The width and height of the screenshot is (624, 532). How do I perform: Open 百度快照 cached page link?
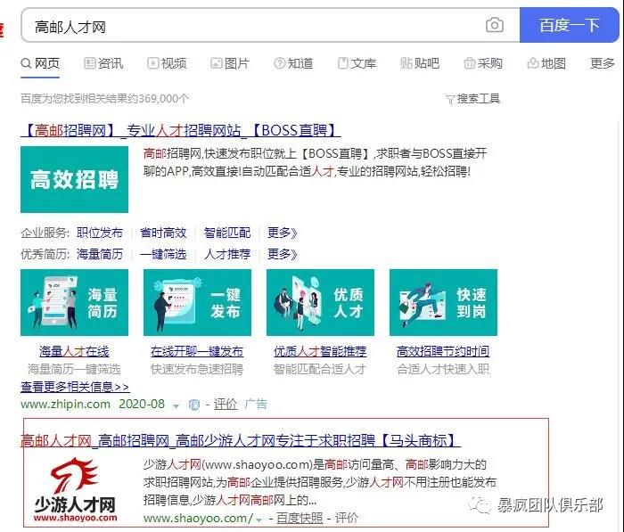click(300, 518)
